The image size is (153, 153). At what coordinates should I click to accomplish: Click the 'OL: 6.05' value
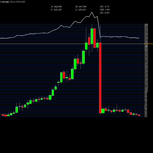(x=105, y=13)
